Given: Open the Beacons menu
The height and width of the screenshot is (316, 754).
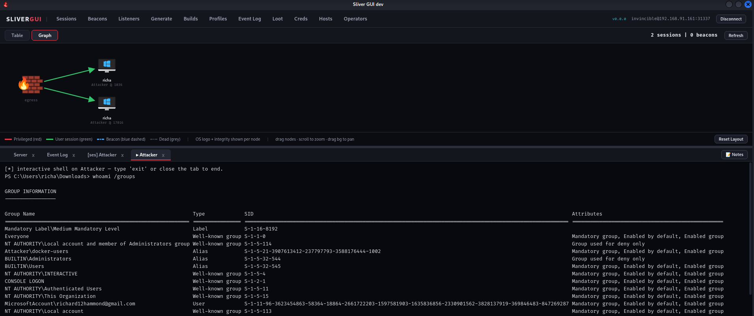Looking at the screenshot, I should coord(97,19).
